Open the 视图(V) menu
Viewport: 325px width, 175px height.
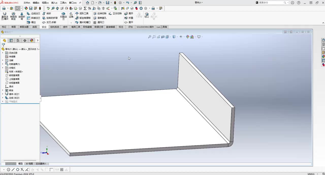click(x=45, y=3)
